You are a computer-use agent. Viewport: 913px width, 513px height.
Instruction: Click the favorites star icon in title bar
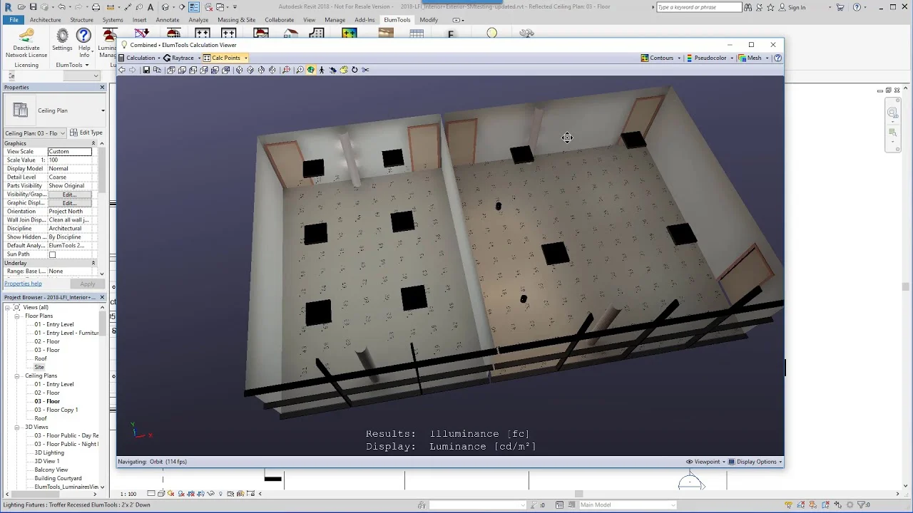click(x=770, y=7)
